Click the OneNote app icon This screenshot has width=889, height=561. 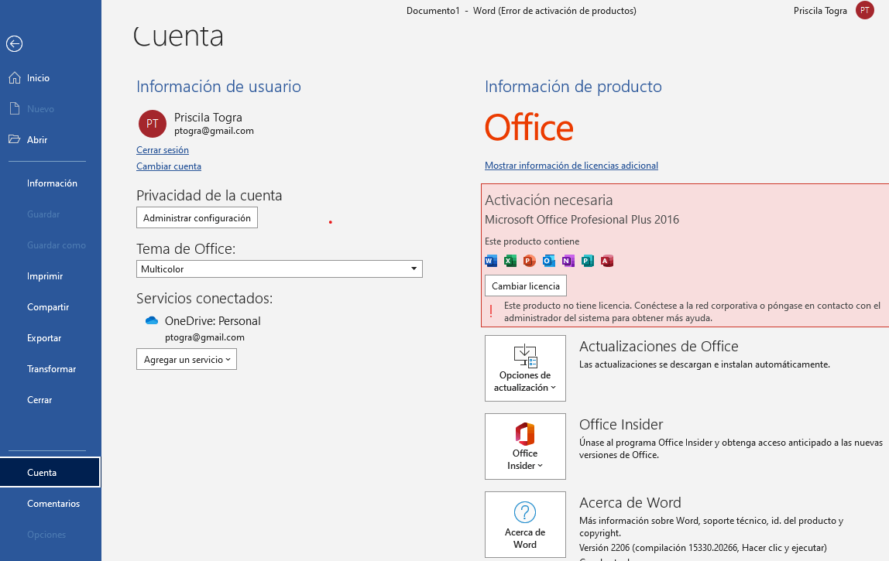(x=568, y=261)
